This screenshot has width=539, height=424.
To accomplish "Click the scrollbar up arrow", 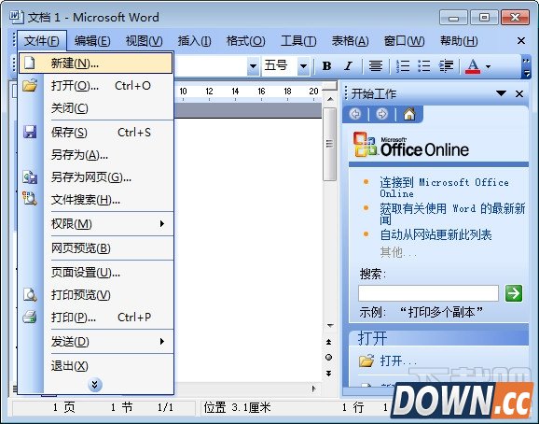I will [x=330, y=99].
